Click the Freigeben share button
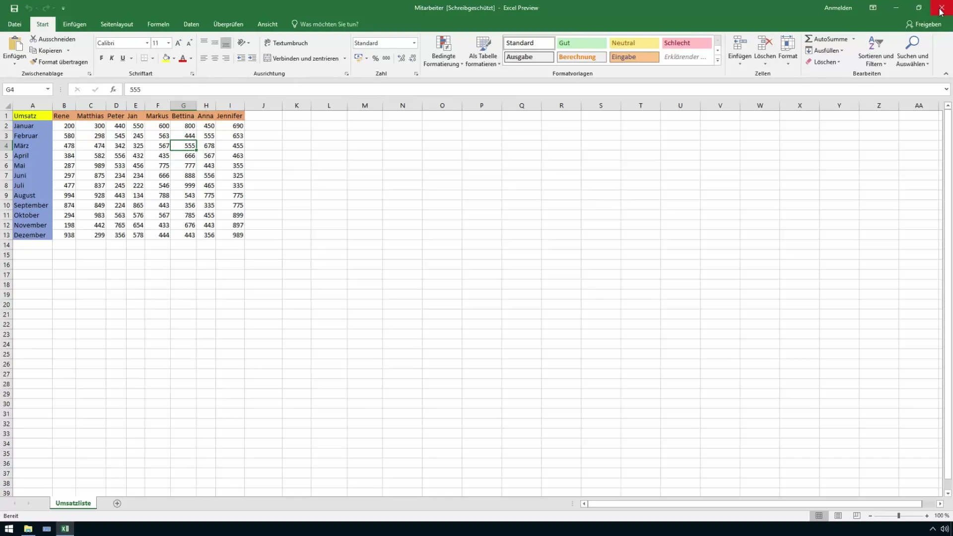Screen dimensions: 953x536 pos(923,24)
